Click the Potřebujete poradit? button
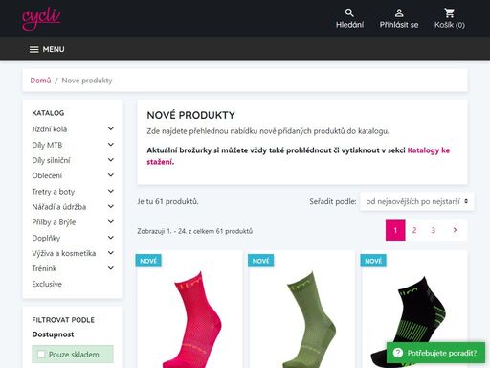Viewport: 490px width, 368px height. point(435,353)
